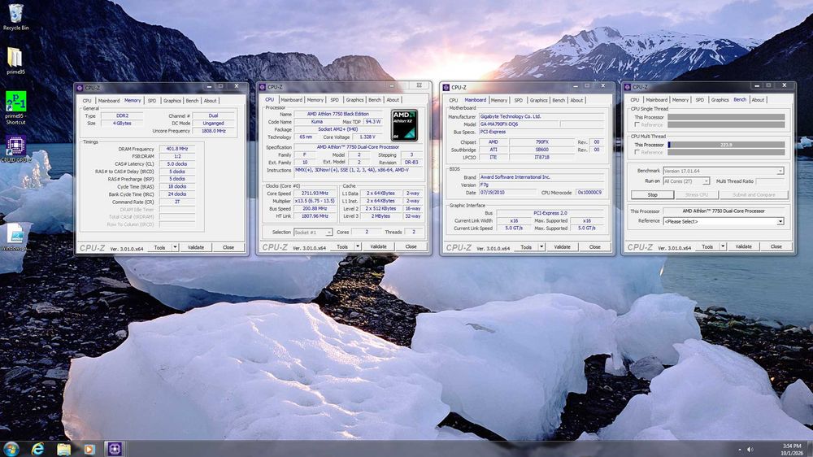Open Tools dropdown arrow in CPU window
813x457 pixels.
[358, 247]
